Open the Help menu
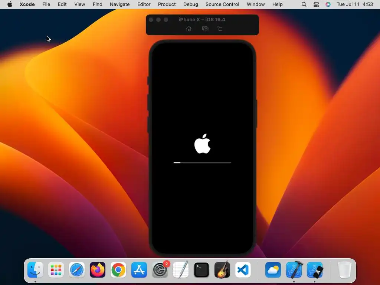380x285 pixels. click(277, 4)
